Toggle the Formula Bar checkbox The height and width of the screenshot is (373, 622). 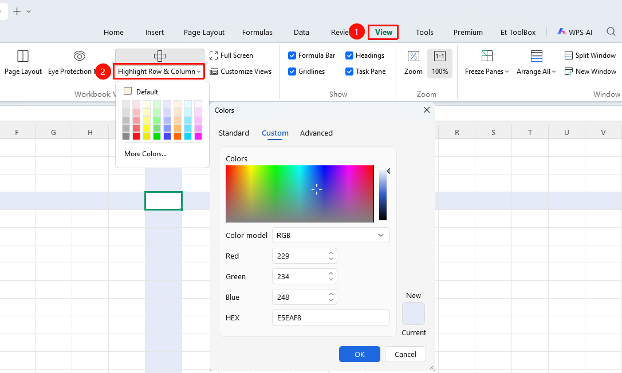pos(292,55)
